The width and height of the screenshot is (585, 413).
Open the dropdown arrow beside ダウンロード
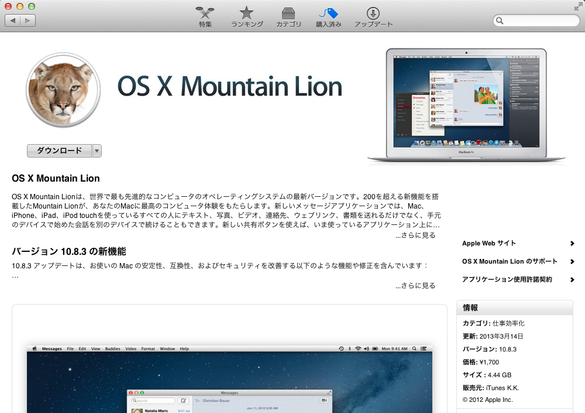97,151
